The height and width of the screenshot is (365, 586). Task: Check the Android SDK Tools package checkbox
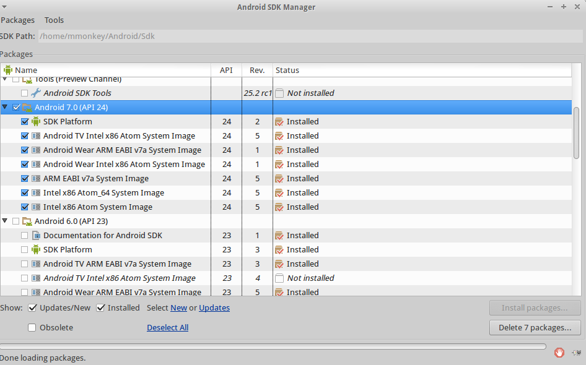[x=24, y=93]
